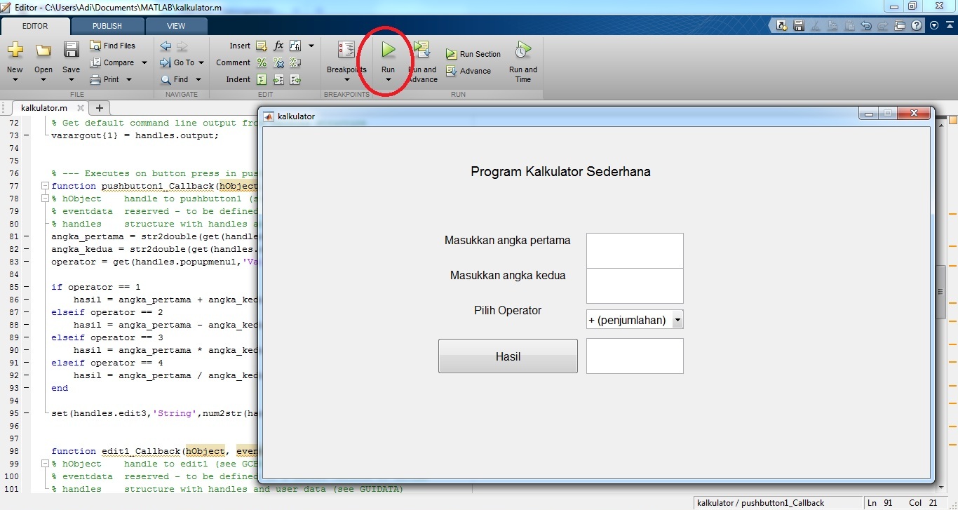
Task: Click the Save icon
Action: click(x=71, y=51)
